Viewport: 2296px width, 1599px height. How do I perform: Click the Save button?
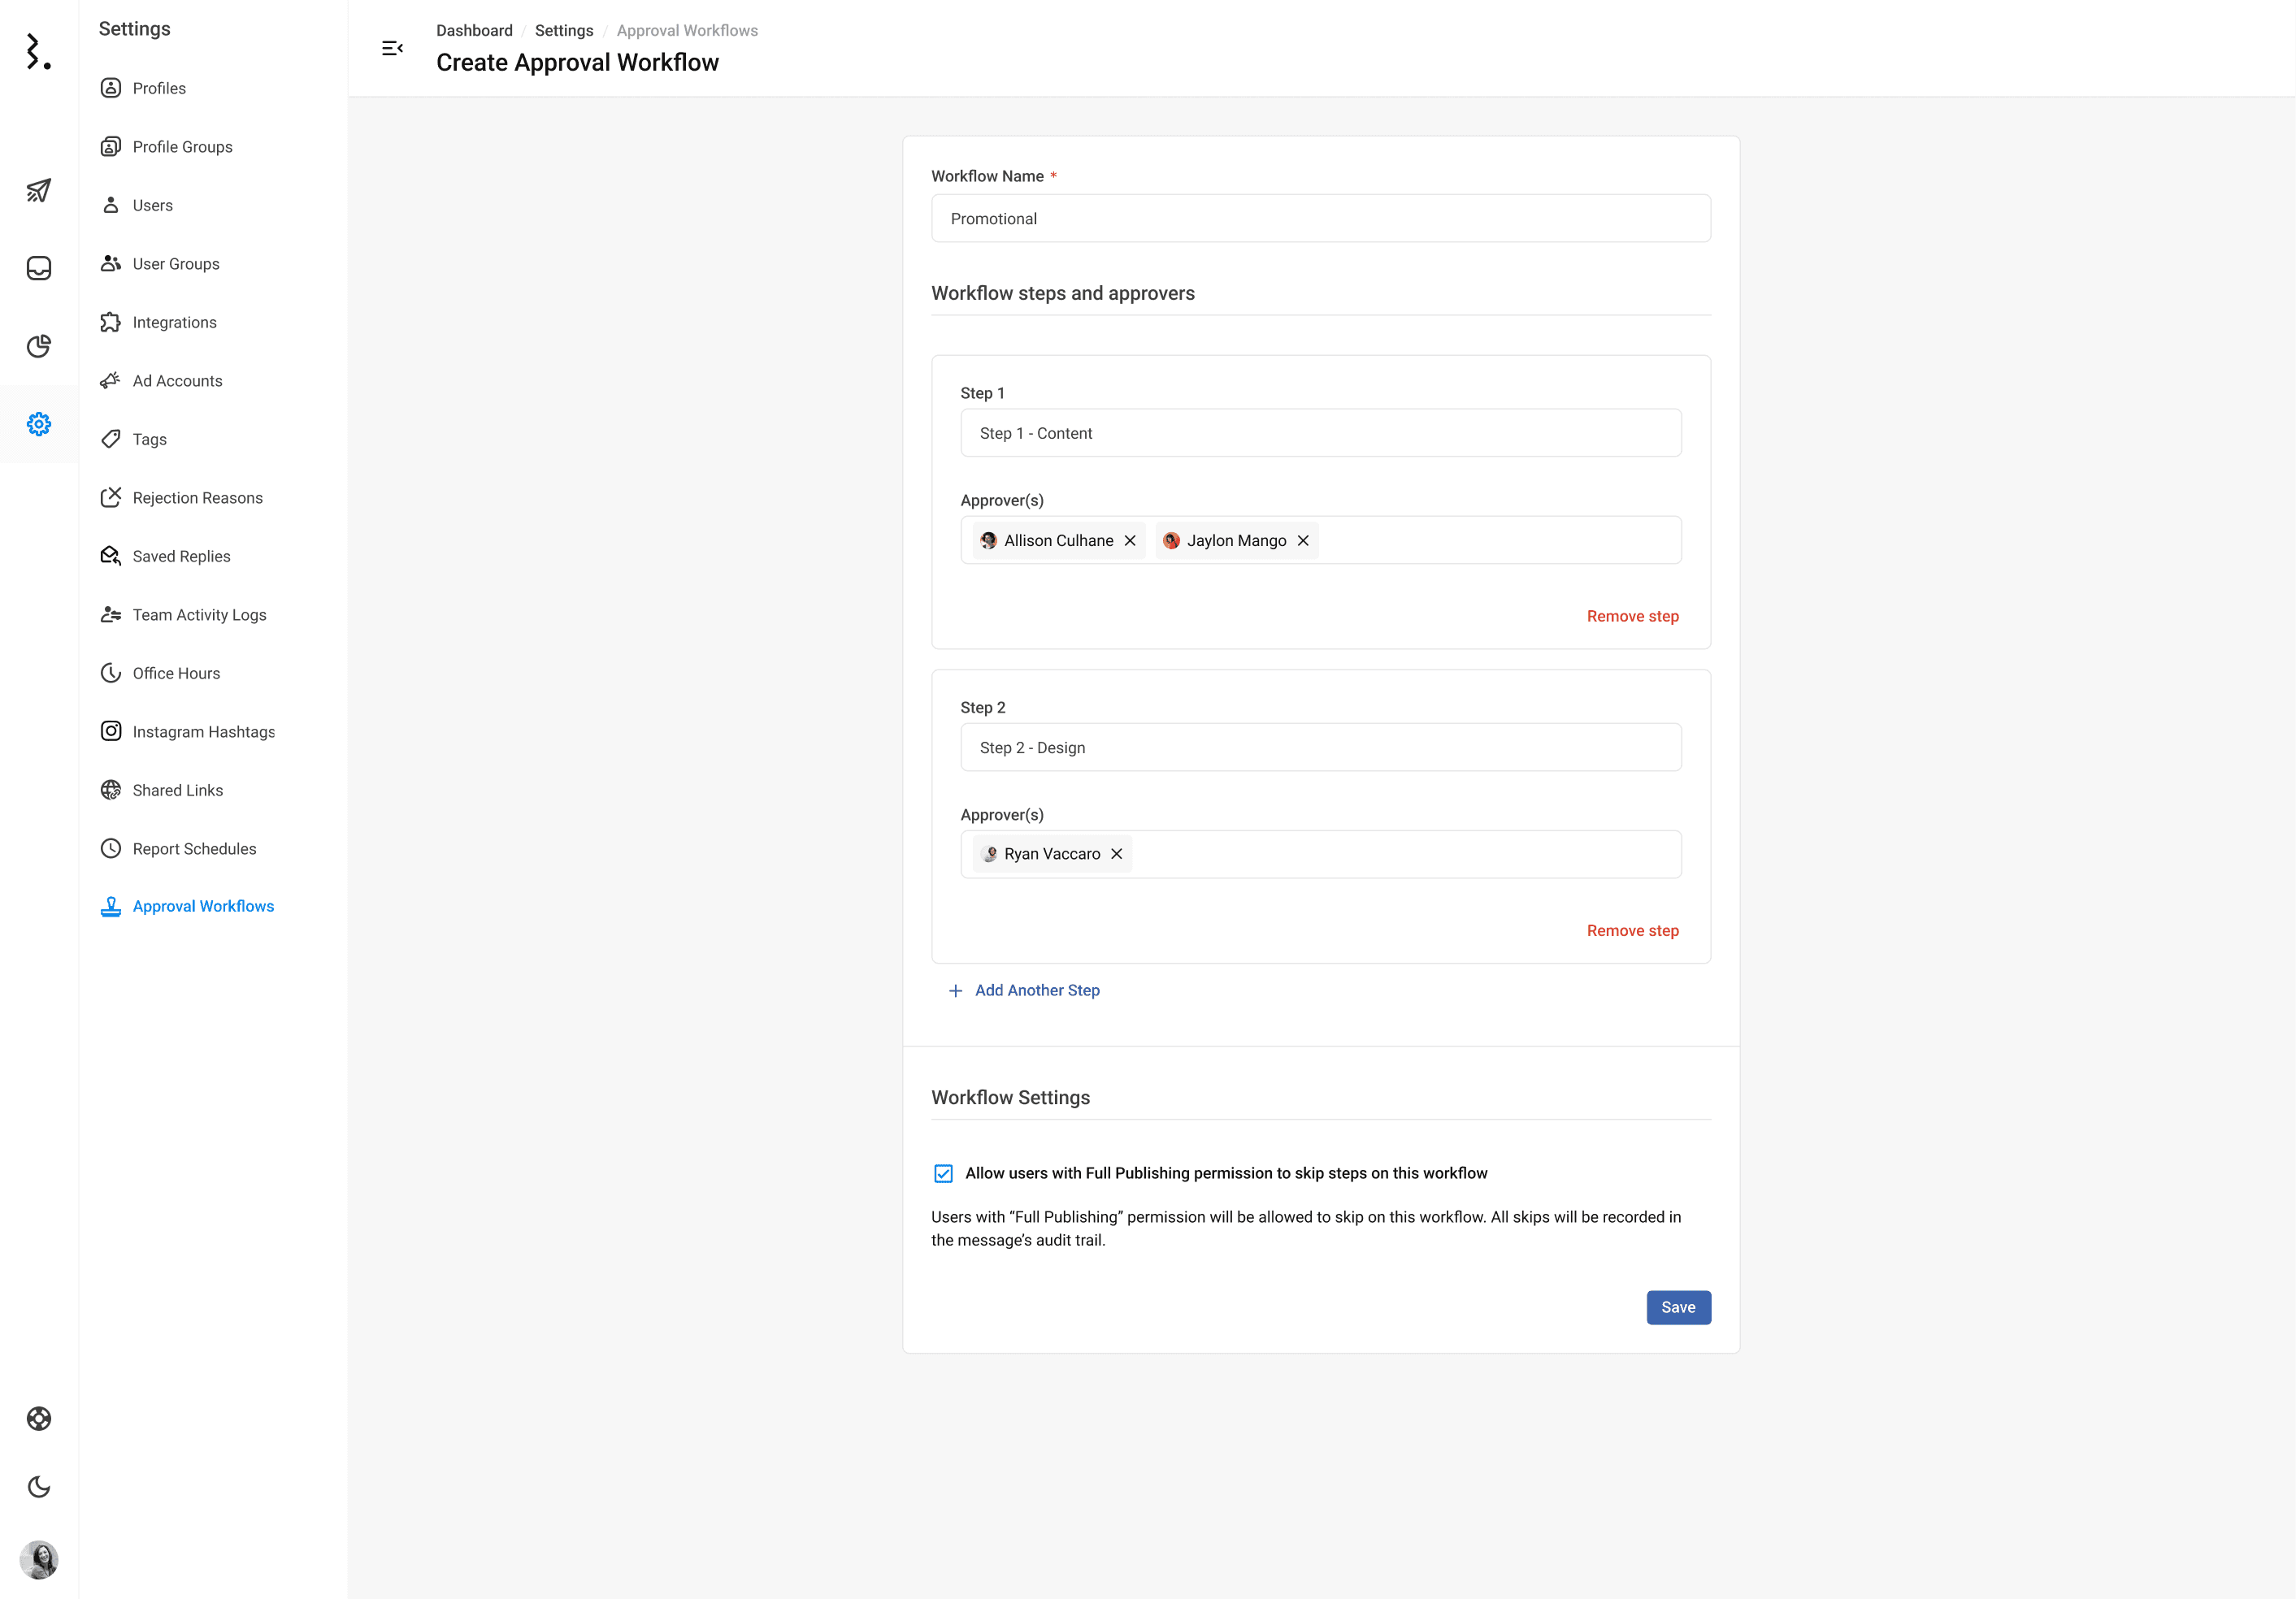tap(1678, 1307)
